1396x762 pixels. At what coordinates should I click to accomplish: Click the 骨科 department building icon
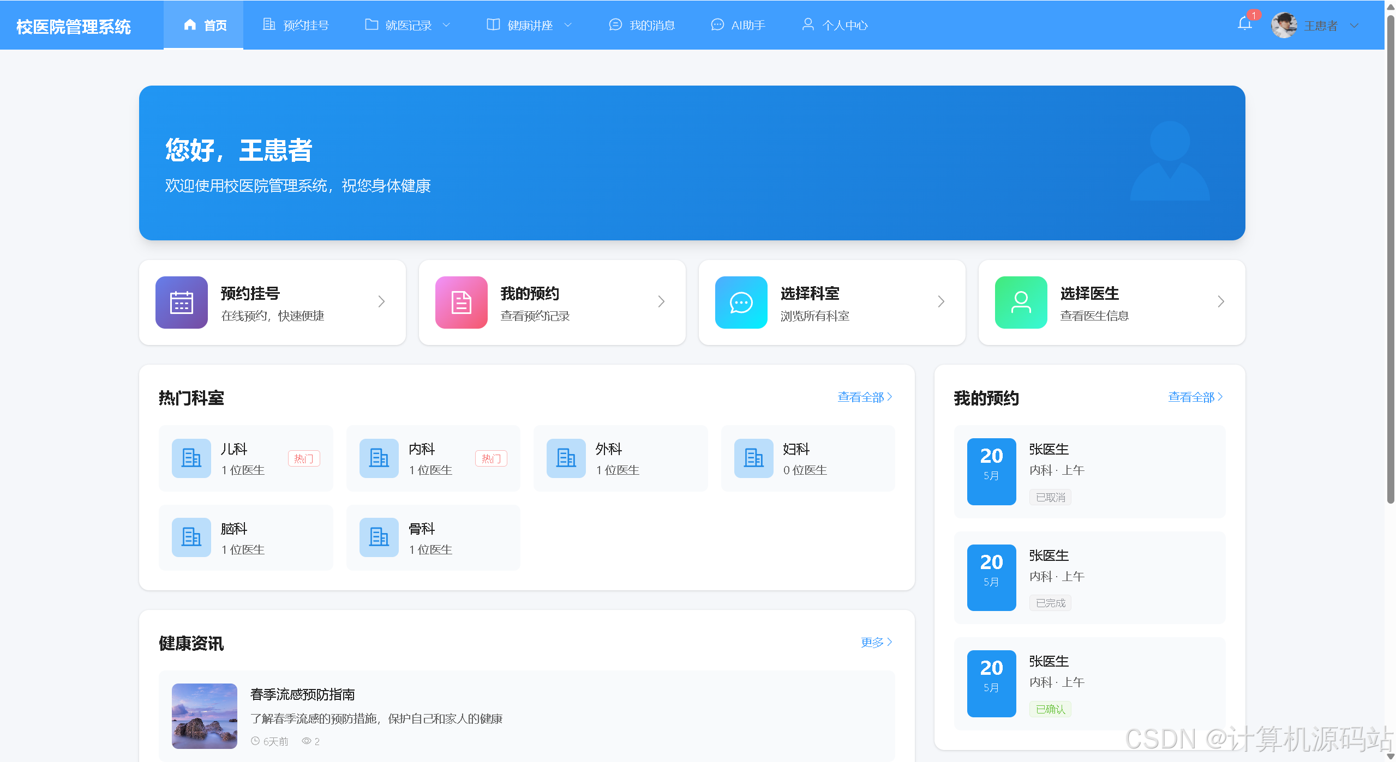pyautogui.click(x=379, y=537)
